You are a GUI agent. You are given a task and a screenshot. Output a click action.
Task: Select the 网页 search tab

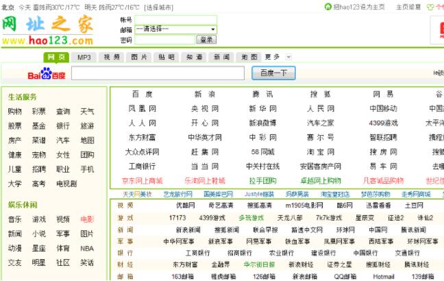coord(56,57)
